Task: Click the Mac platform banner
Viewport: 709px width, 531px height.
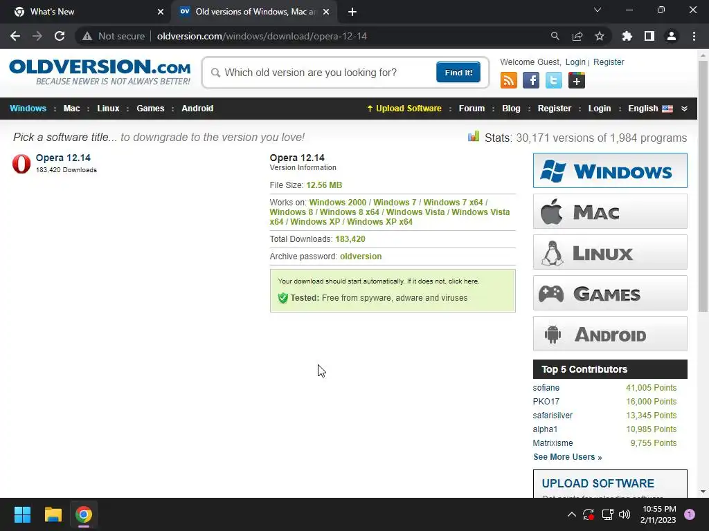Action: click(x=610, y=212)
